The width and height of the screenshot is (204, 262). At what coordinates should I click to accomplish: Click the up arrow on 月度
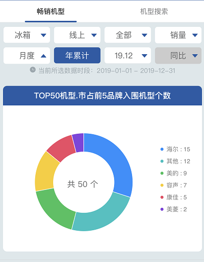pos(44,56)
